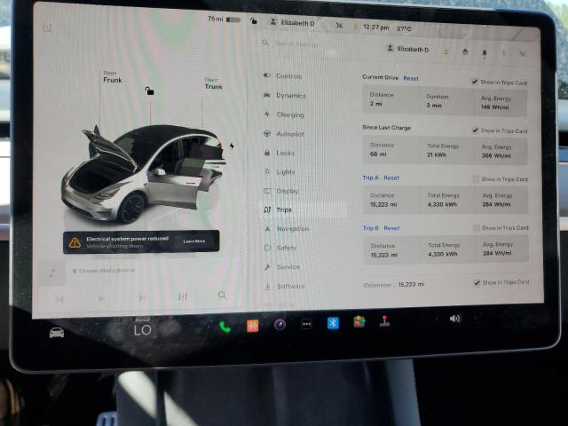Image resolution: width=568 pixels, height=426 pixels.
Task: Skip to previous track in media player
Action: (x=59, y=300)
